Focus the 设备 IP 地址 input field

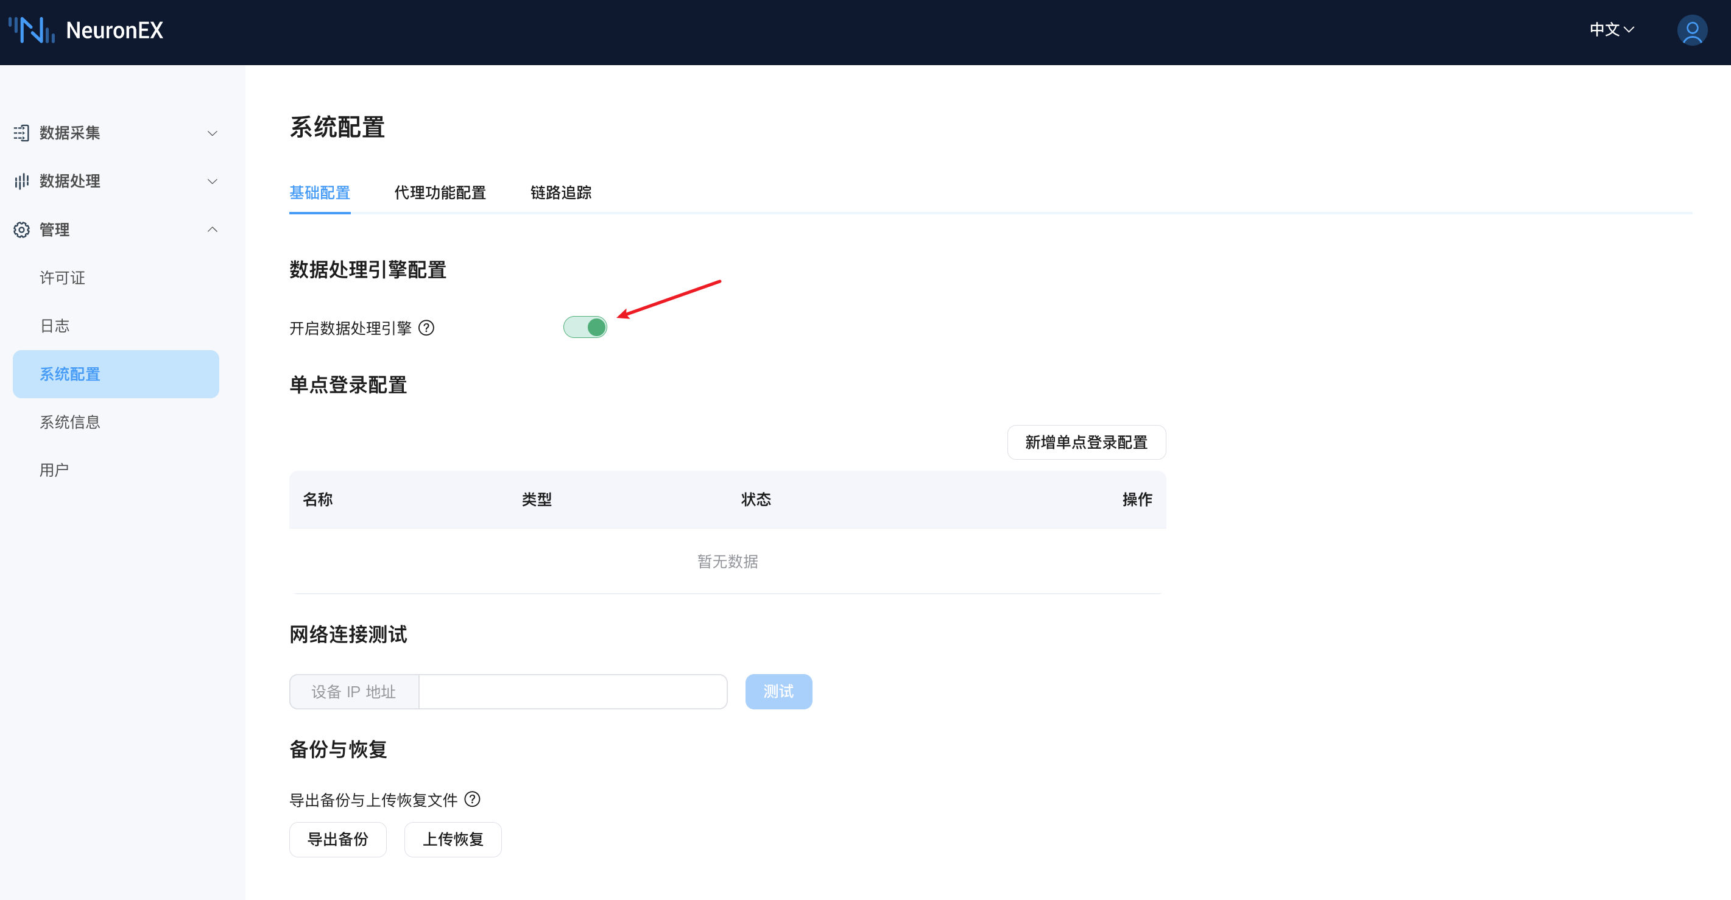tap(573, 692)
